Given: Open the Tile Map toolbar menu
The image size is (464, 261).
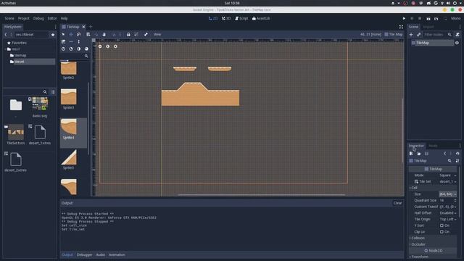Looking at the screenshot, I should click(x=393, y=34).
